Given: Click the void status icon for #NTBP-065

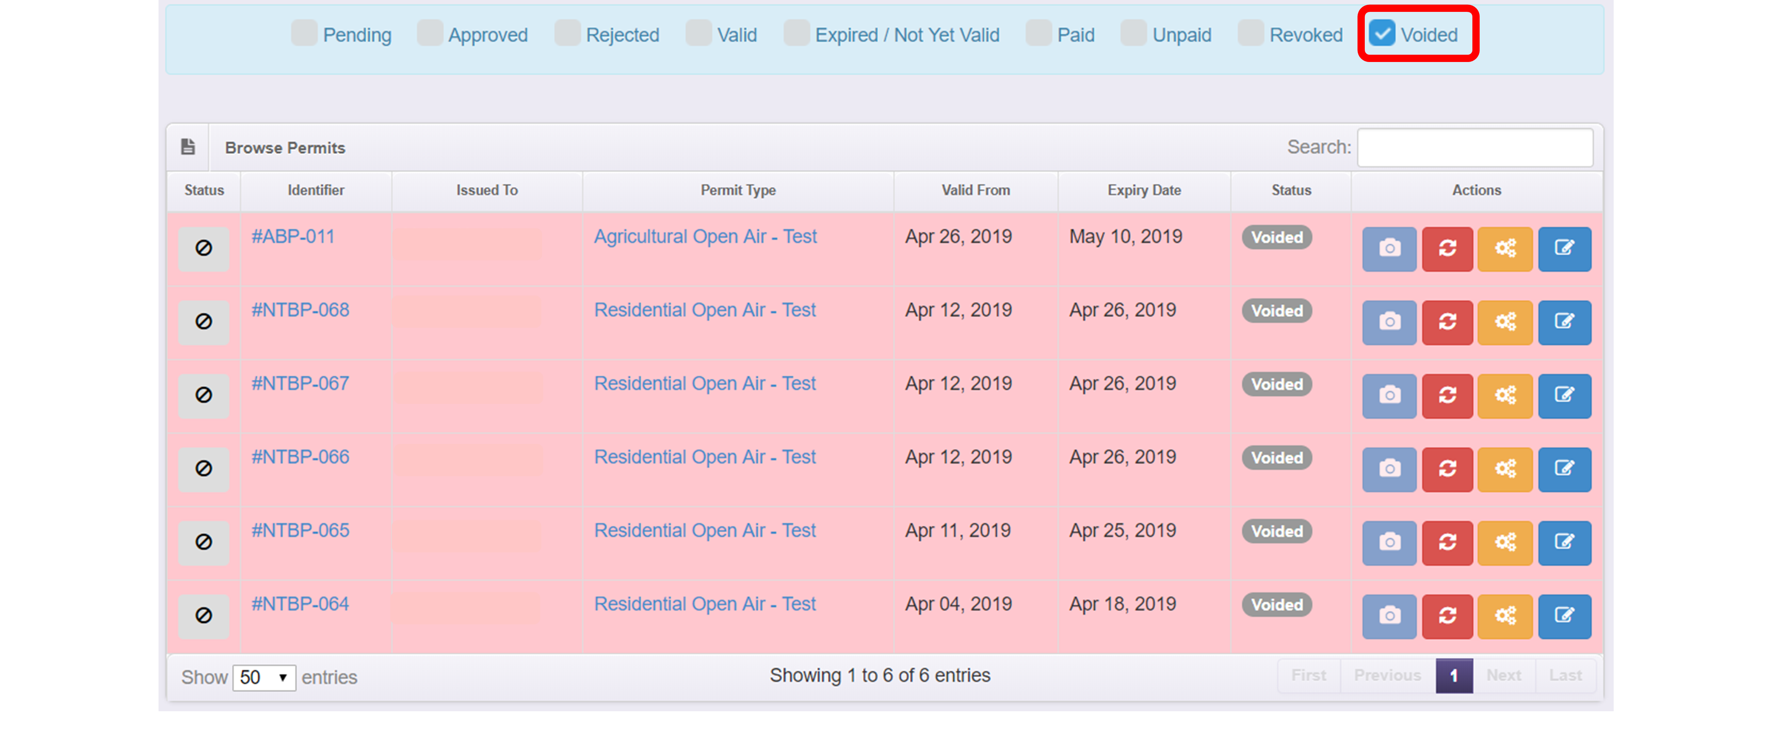Looking at the screenshot, I should tap(204, 542).
